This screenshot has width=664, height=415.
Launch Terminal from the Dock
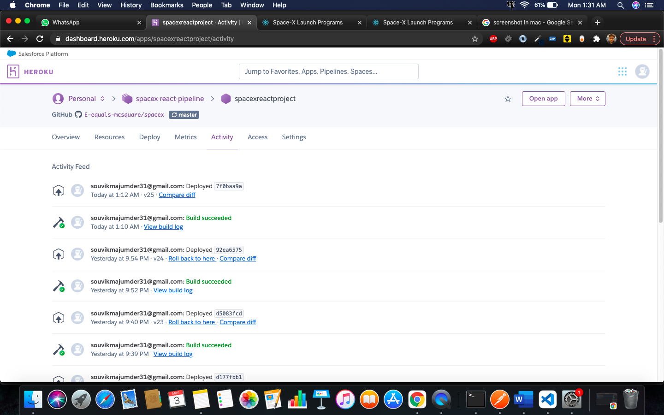click(x=475, y=399)
